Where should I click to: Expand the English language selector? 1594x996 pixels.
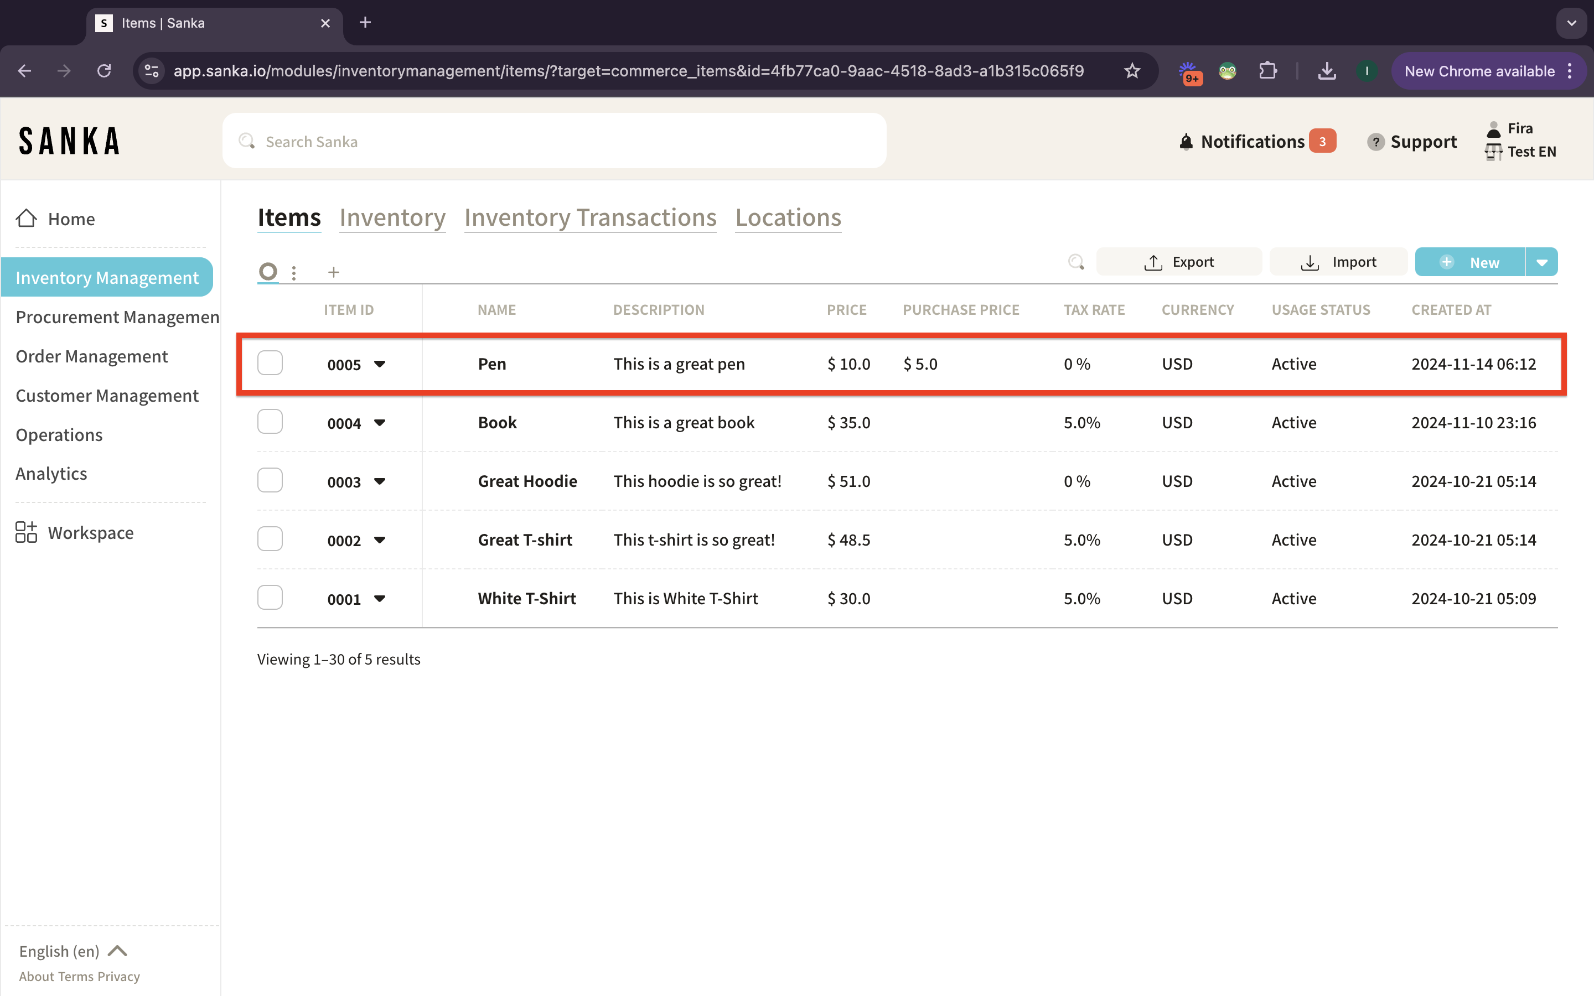pos(73,951)
